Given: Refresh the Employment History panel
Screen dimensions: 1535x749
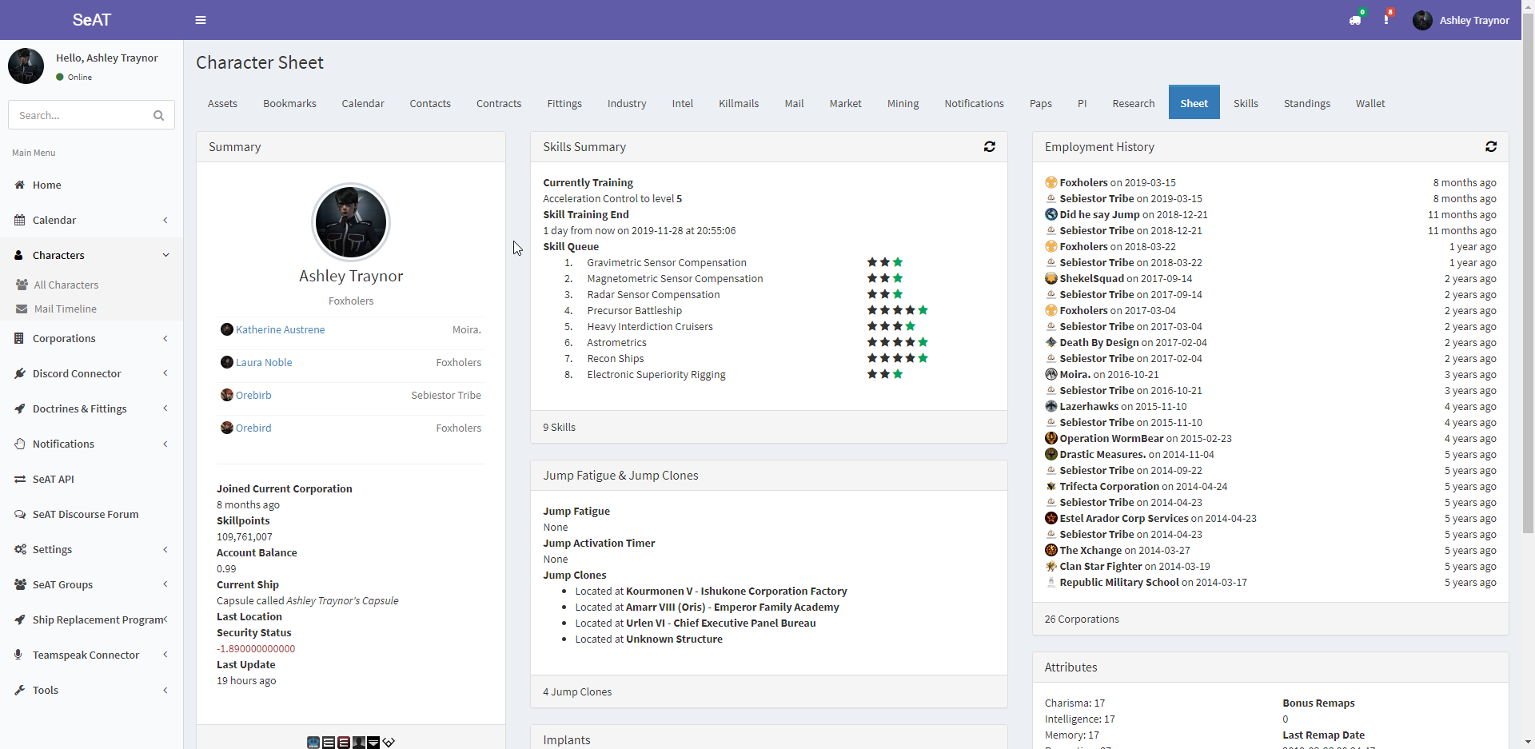Looking at the screenshot, I should click(x=1491, y=146).
